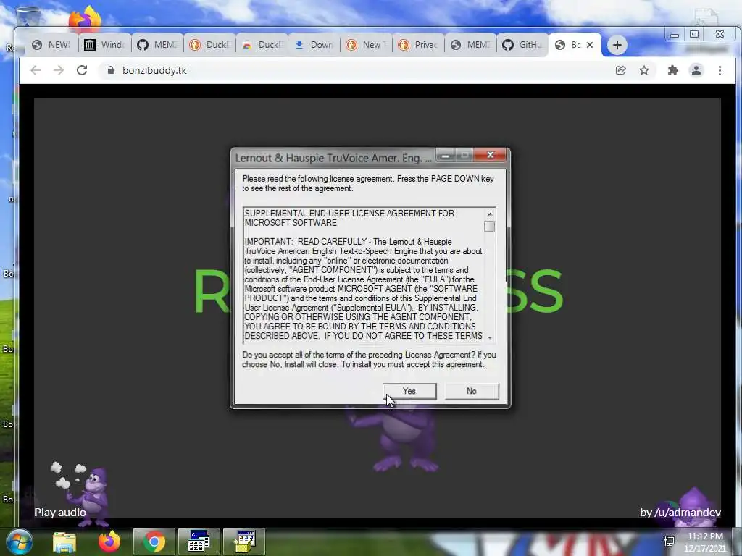The width and height of the screenshot is (742, 556).
Task: Open the Chrome profile icon
Action: click(x=696, y=70)
